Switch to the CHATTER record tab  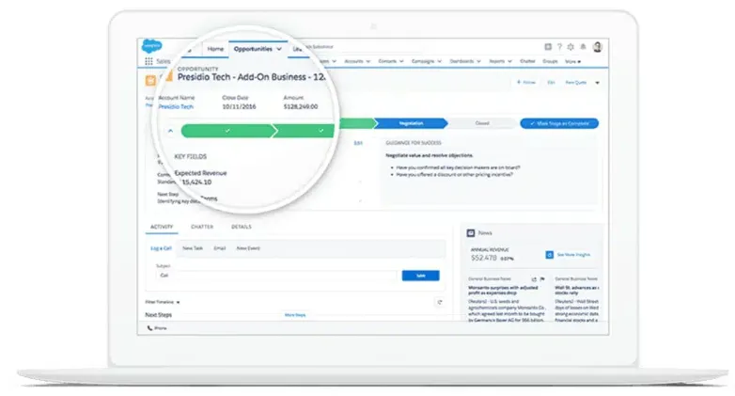(202, 227)
